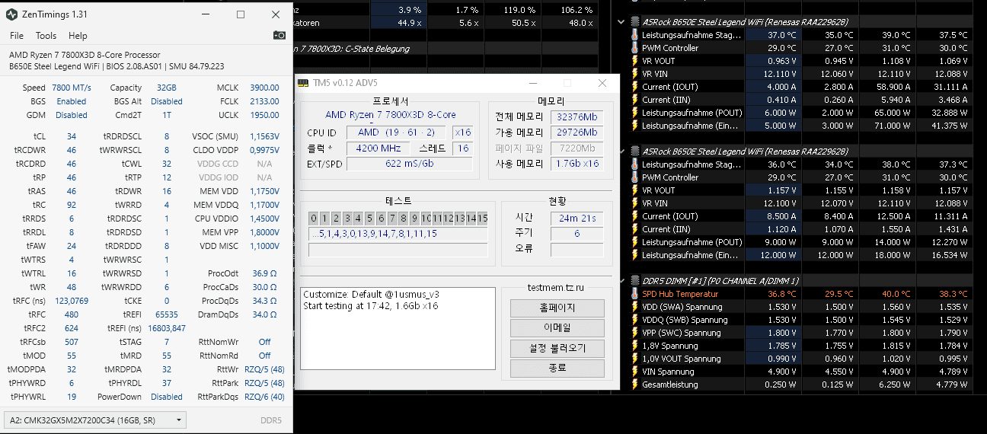Screen dimensions: 987x434
Task: Collapse the DDR5 DIMM [#1] sensor group chevron
Action: click(x=621, y=281)
